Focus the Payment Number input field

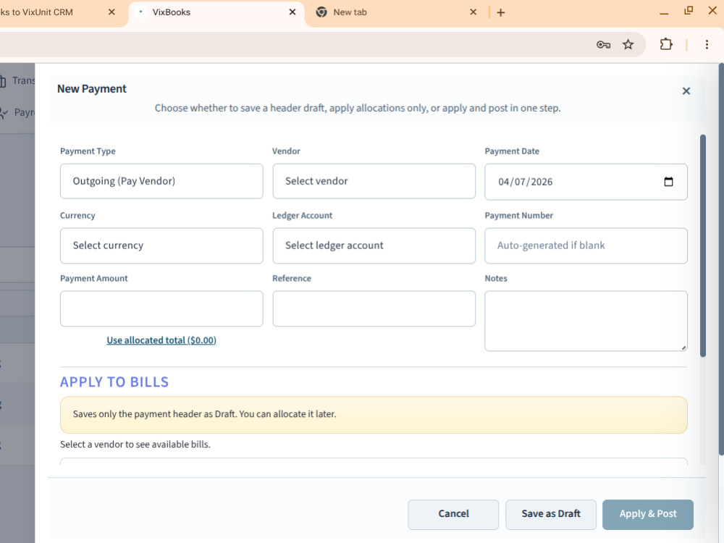[586, 245]
